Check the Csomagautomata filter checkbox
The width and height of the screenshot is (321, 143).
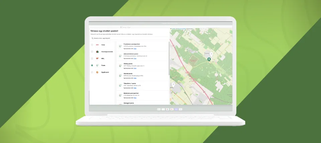[92, 51]
